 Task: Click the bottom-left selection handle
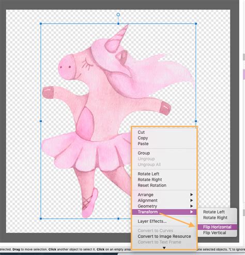coord(41,218)
